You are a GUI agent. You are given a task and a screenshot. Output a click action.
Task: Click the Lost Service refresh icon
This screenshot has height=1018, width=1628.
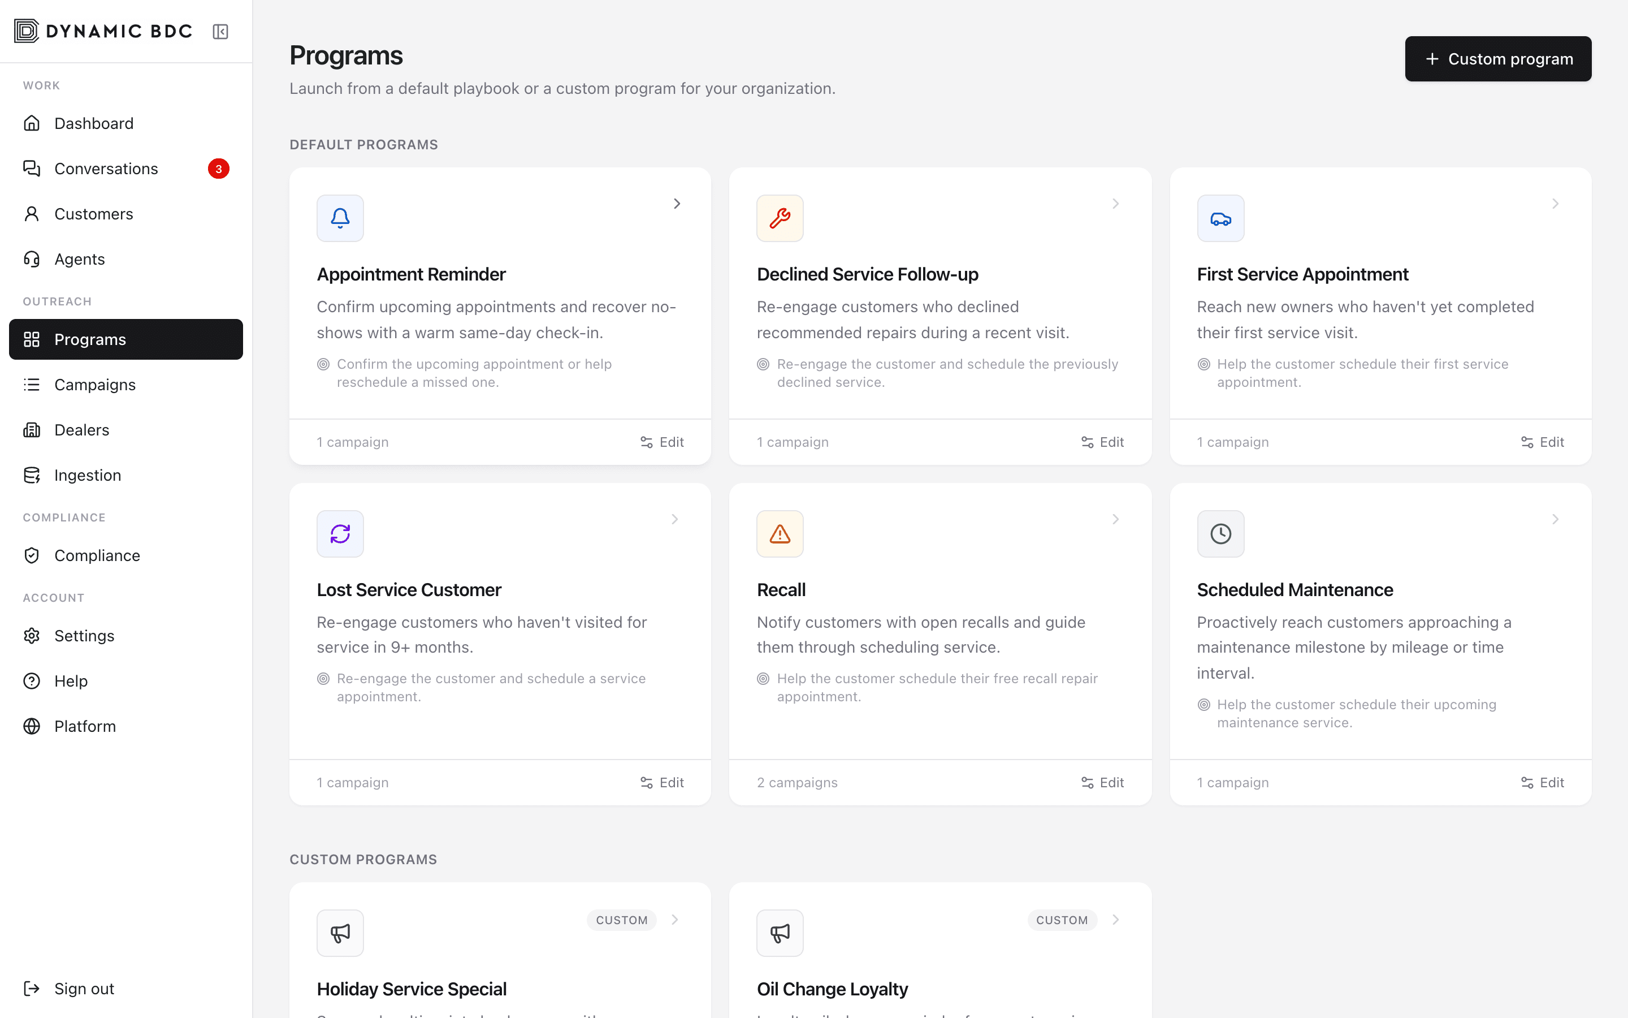pos(340,534)
